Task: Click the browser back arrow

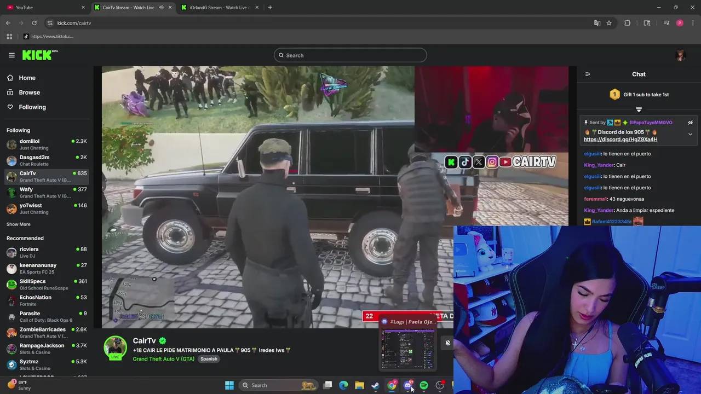Action: [x=8, y=23]
